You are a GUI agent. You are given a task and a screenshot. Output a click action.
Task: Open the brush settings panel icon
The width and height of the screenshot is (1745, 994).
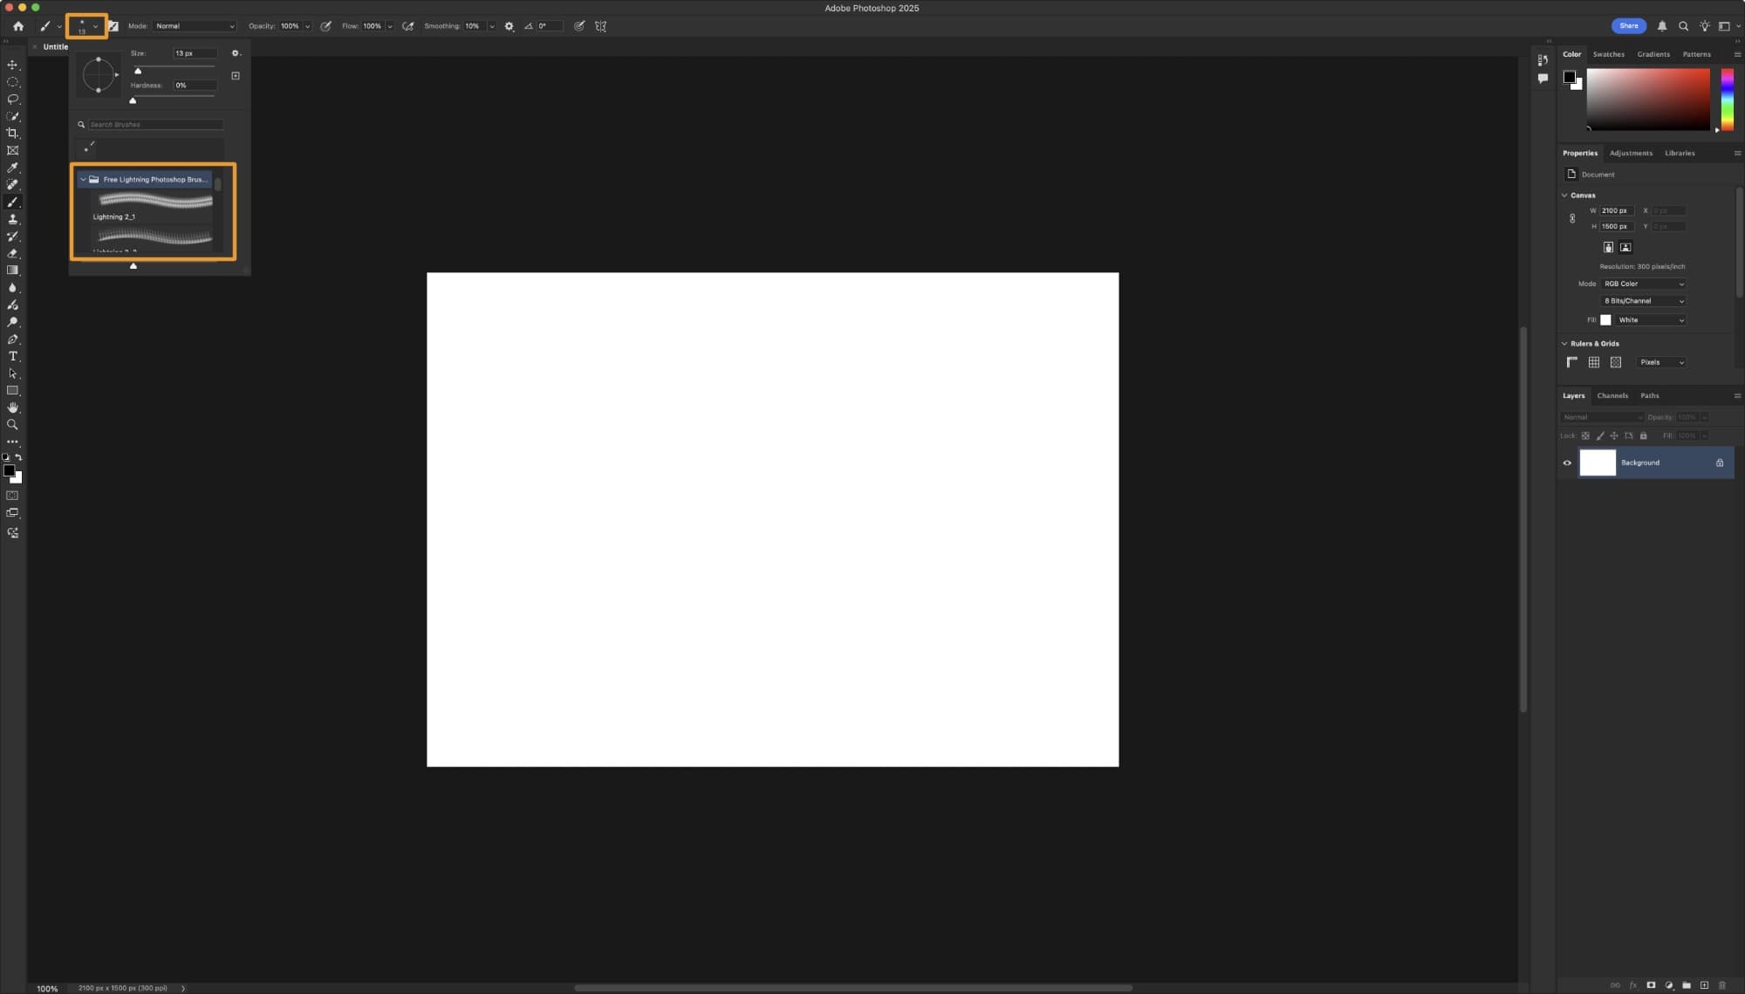[x=113, y=26]
